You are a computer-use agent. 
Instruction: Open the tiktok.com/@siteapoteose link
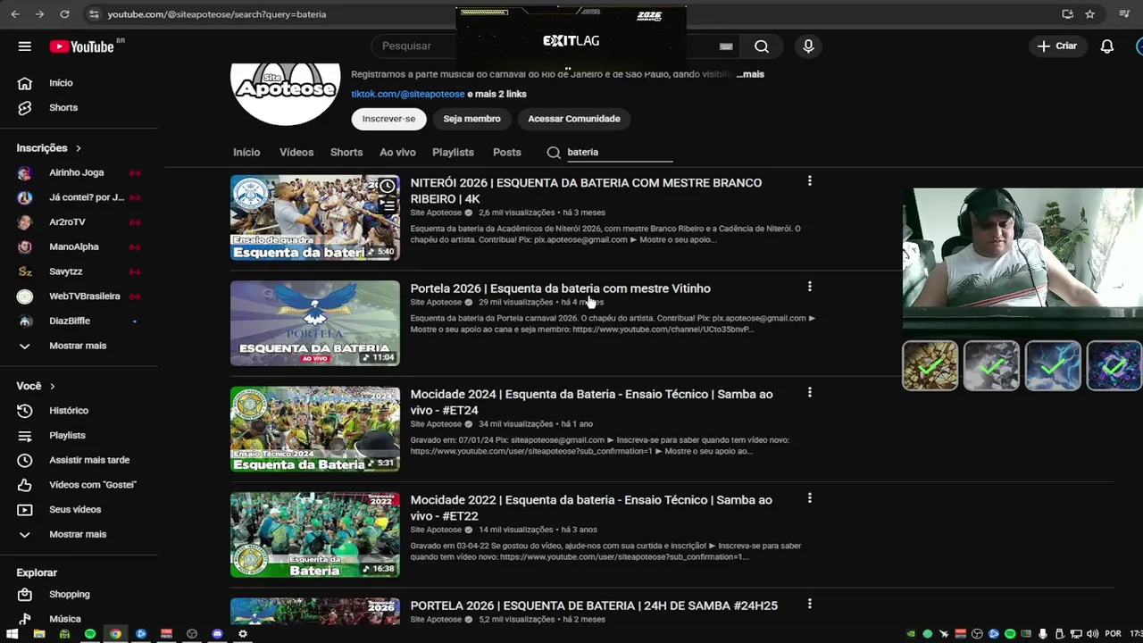[407, 94]
